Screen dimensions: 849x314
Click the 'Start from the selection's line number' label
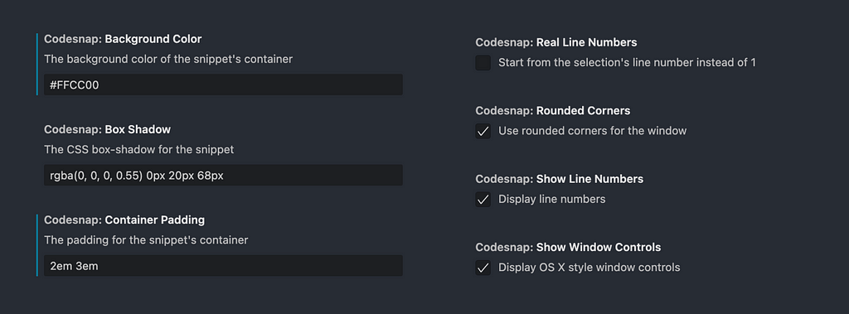point(627,63)
